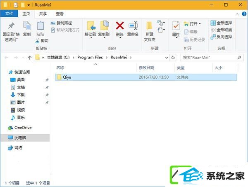This screenshot has width=248, height=187.
Task: Open Properties with the checkmark icon
Action: coord(176,29)
